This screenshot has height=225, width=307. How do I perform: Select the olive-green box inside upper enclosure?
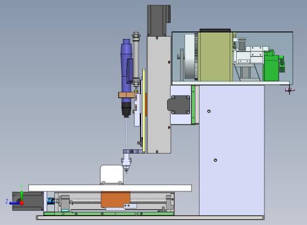[x=215, y=57]
